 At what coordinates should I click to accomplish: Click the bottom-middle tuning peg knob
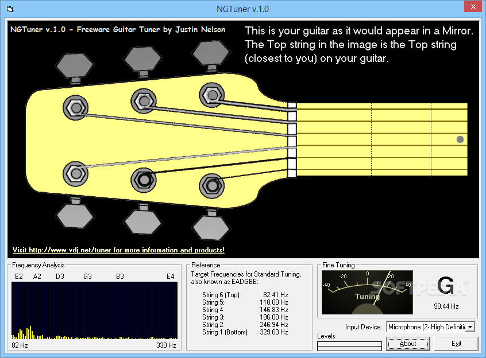(143, 221)
